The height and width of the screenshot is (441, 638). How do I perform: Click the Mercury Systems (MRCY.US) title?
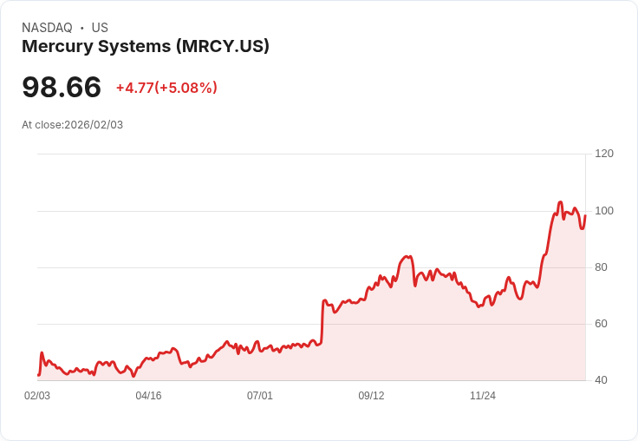point(146,47)
